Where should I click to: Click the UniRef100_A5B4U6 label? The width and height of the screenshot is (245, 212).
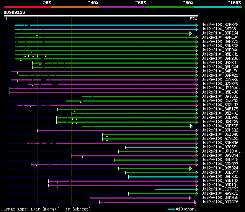pyautogui.click(x=220, y=92)
